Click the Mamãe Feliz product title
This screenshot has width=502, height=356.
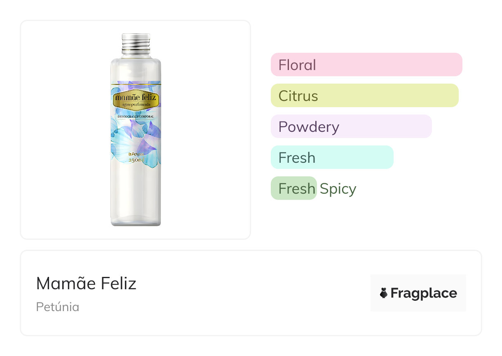point(86,283)
